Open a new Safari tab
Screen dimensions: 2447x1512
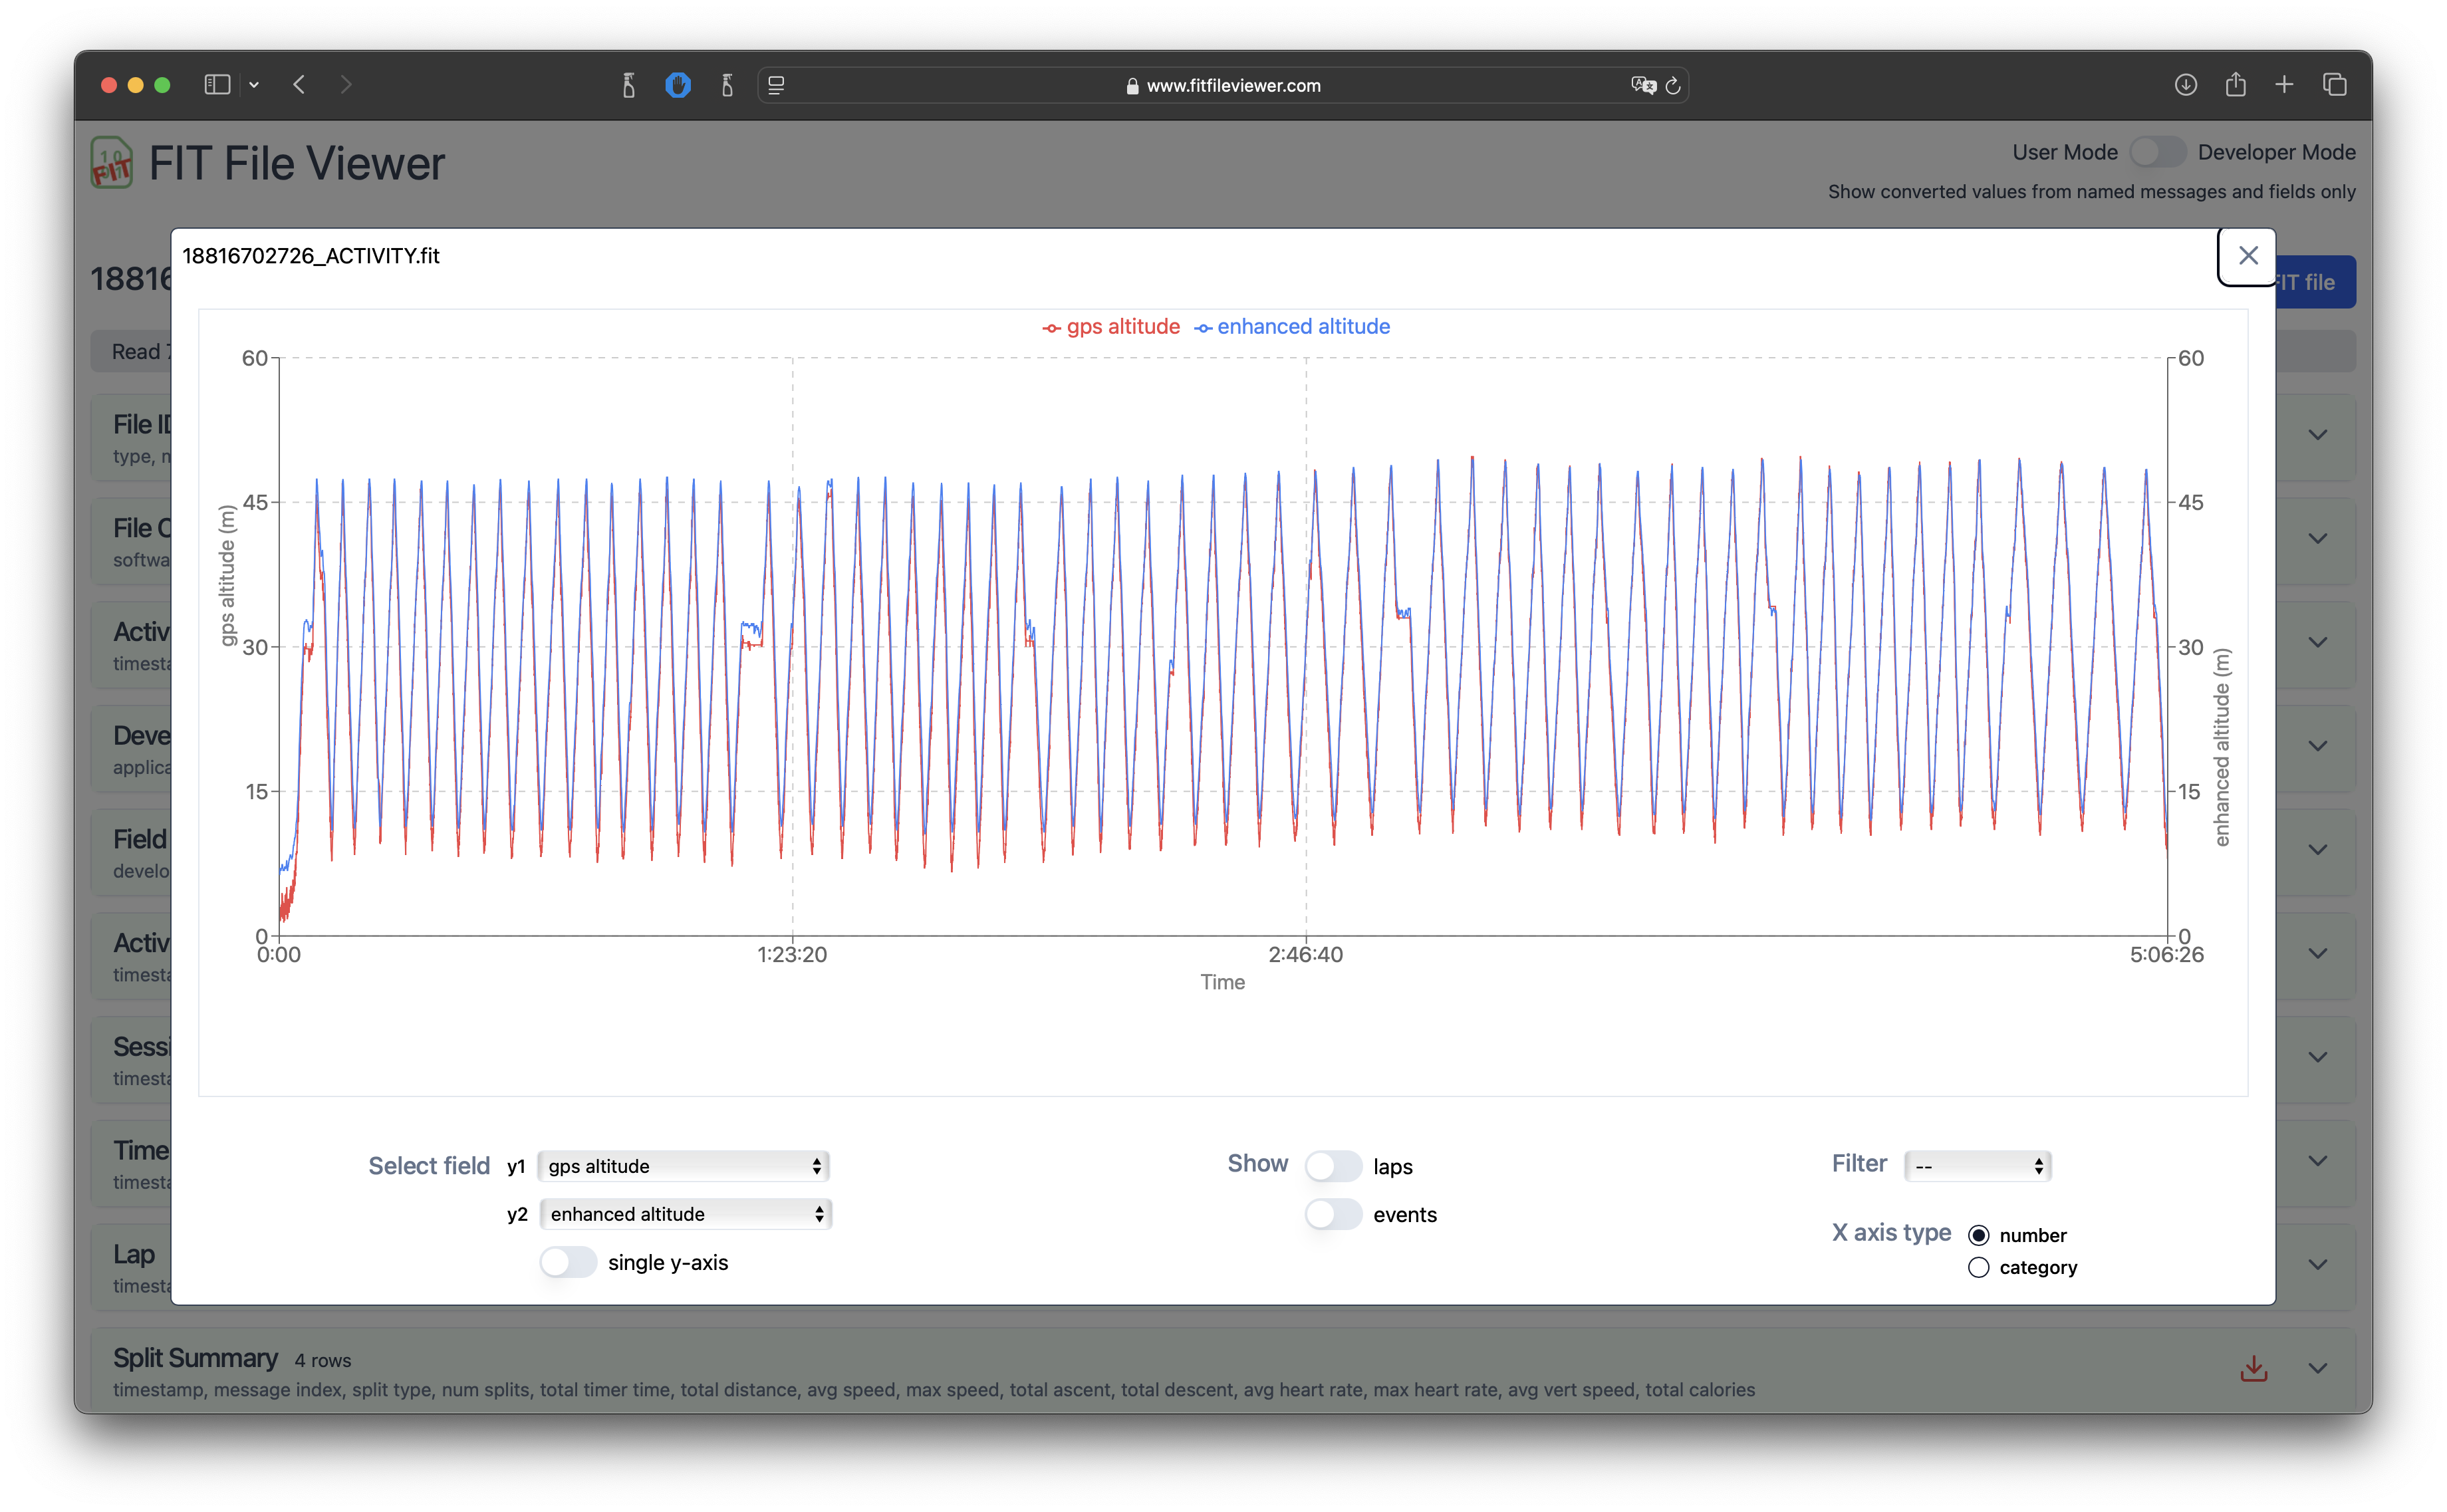click(x=2284, y=85)
